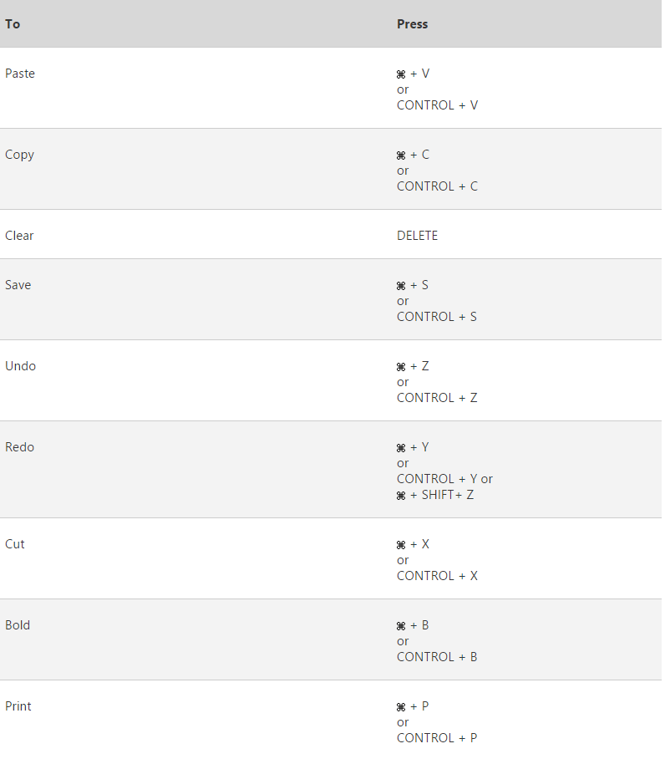Click the DELETE key text in the Clear row
This screenshot has height=759, width=665.
tap(417, 236)
